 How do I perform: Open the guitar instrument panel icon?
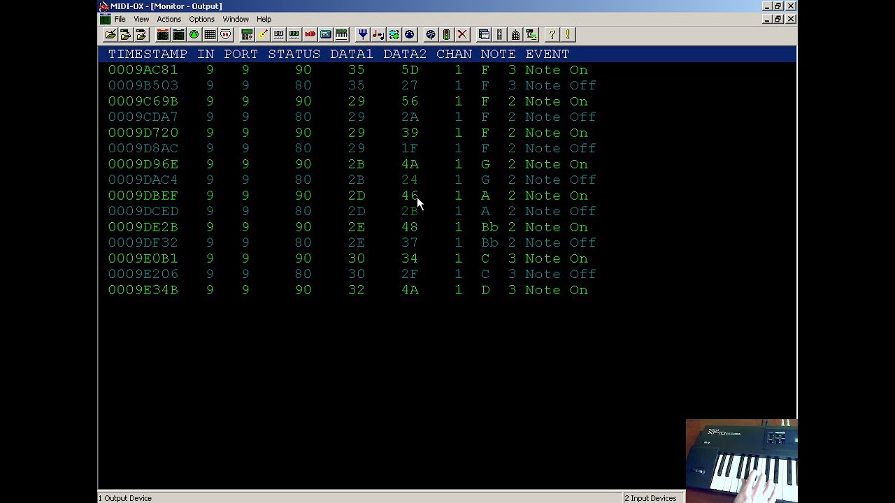(263, 34)
